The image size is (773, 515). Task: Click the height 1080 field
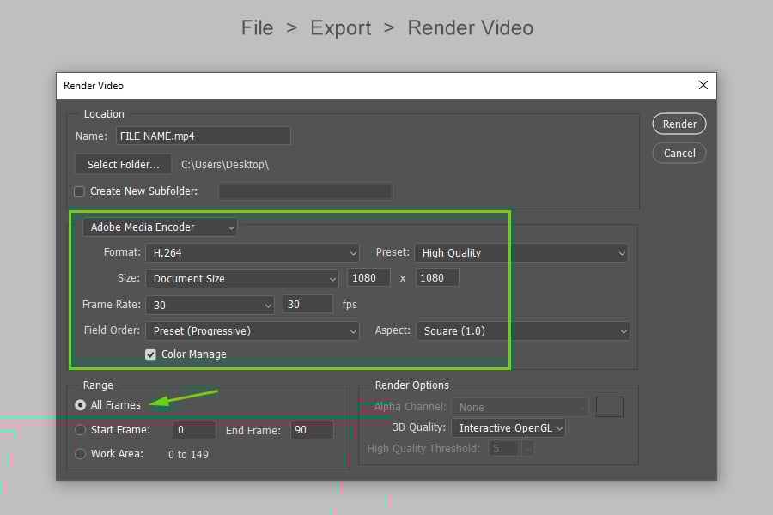437,277
